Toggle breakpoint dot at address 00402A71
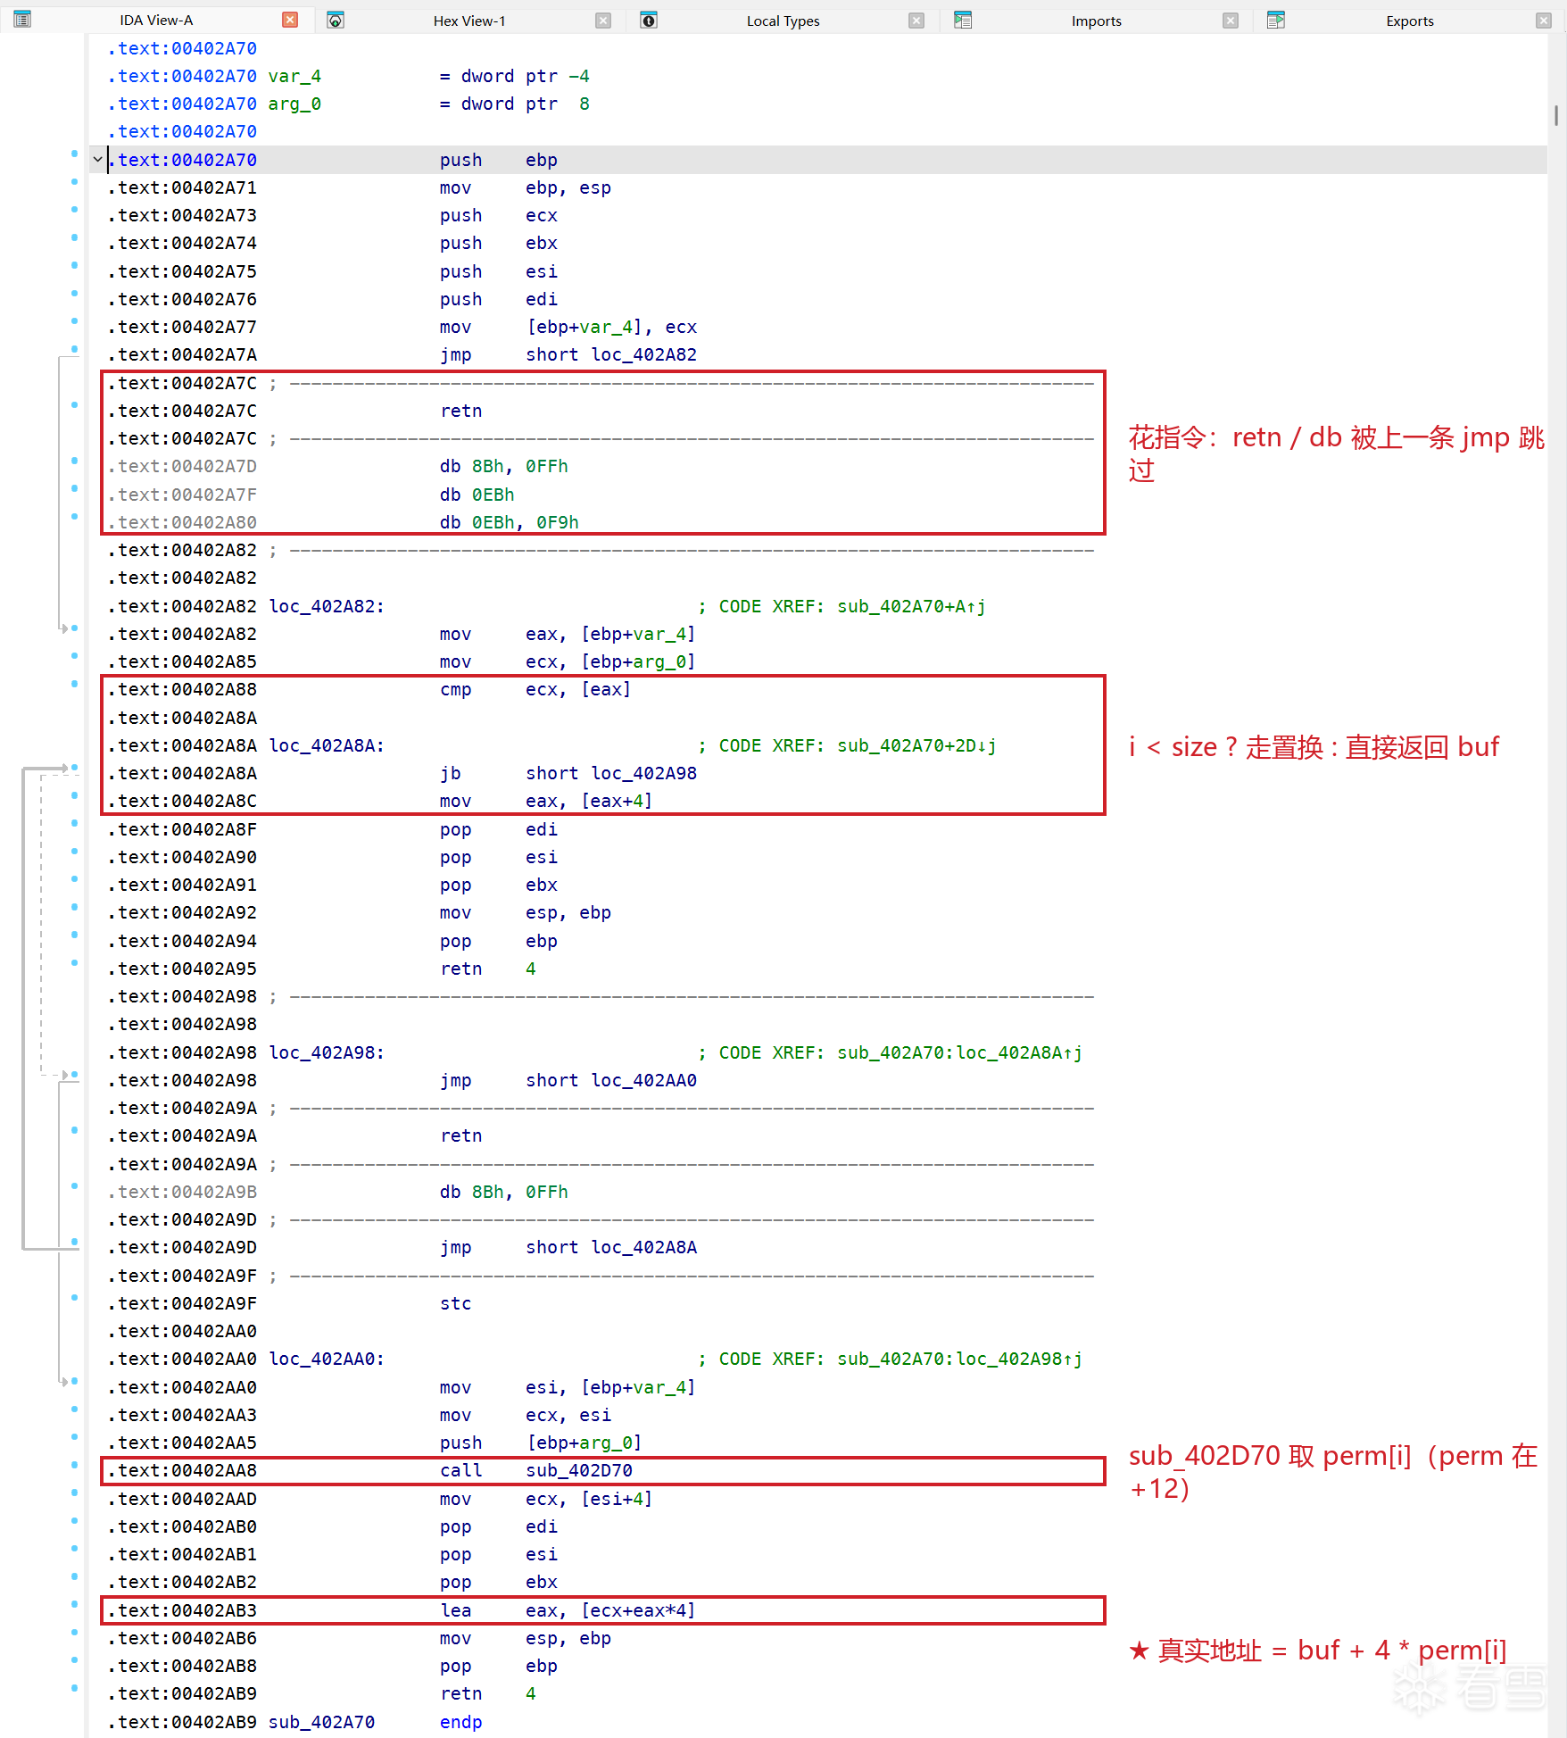Viewport: 1567px width, 1738px height. click(74, 182)
